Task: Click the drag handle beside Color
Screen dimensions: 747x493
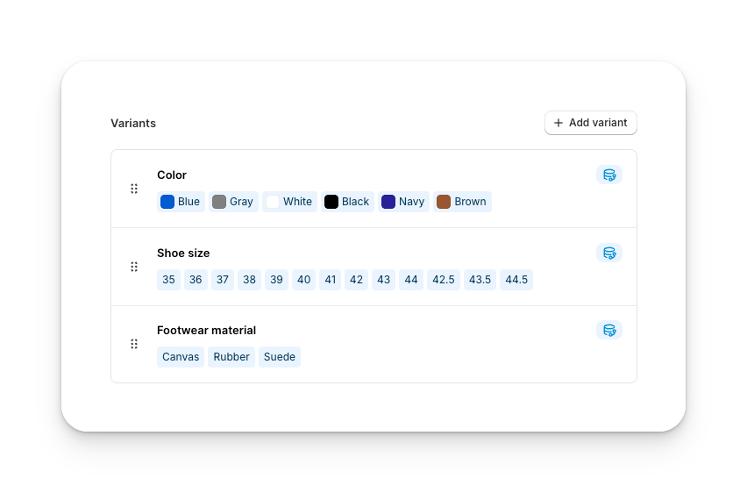Action: point(134,189)
